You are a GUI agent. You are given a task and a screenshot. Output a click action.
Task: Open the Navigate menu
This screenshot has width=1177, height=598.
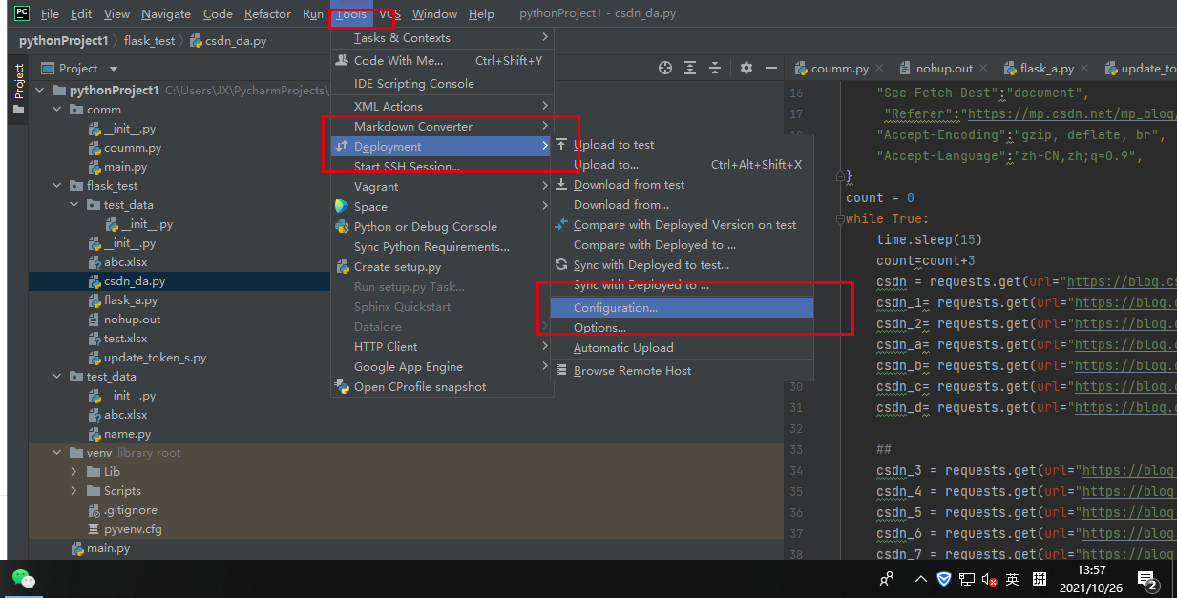coord(166,13)
